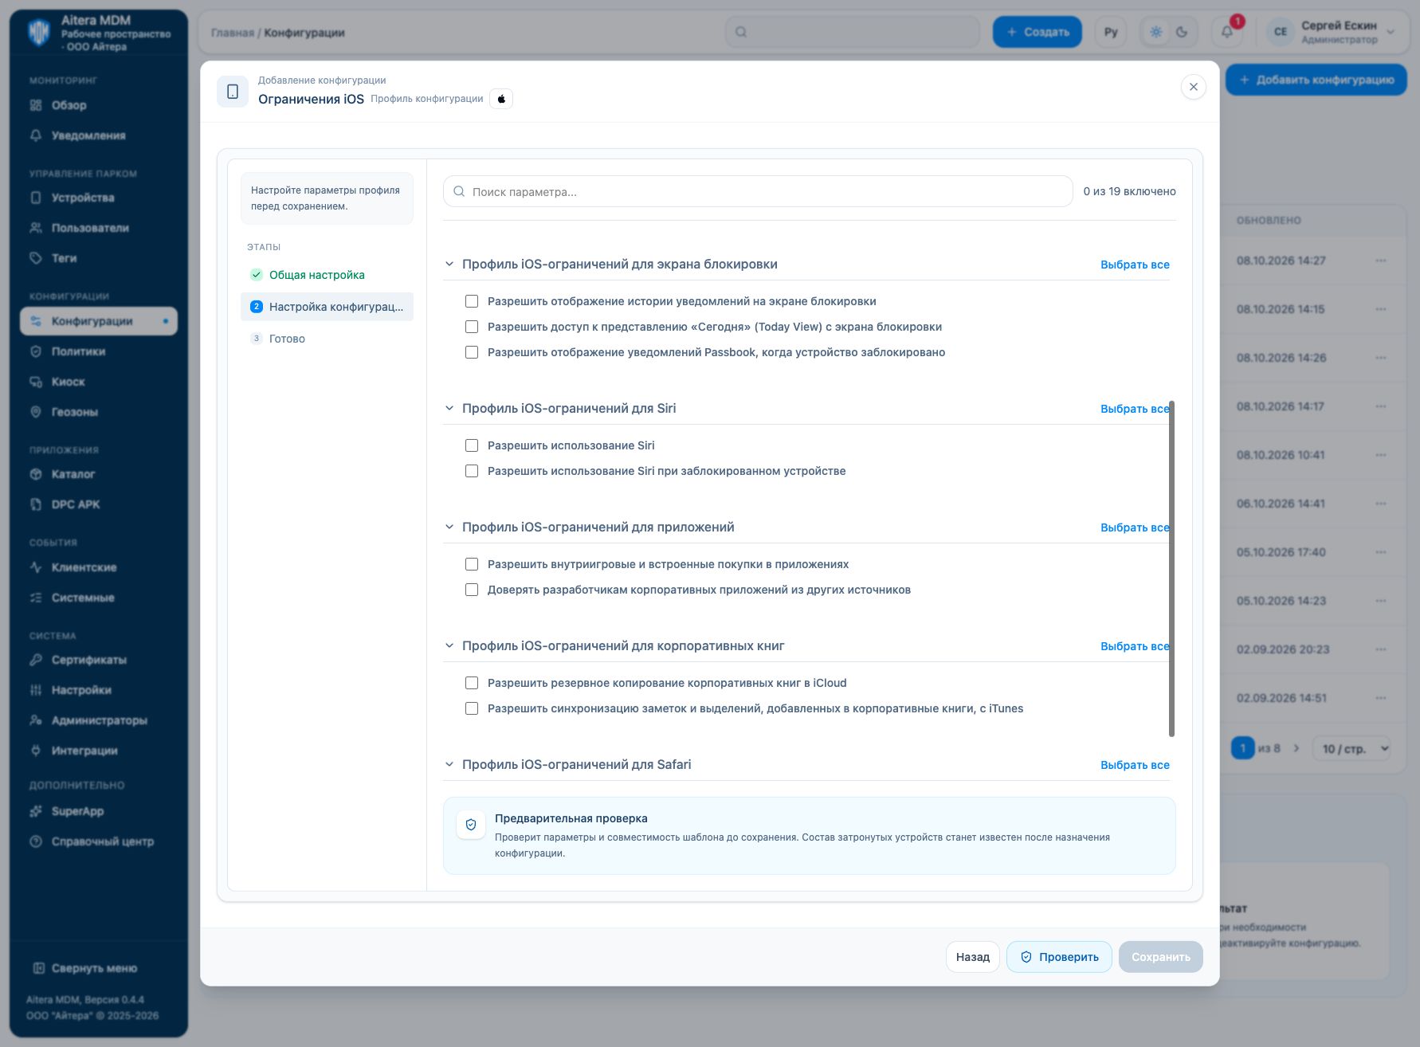Collapse the Siri restrictions section chevron
Screen dimensions: 1420x1047
click(449, 408)
